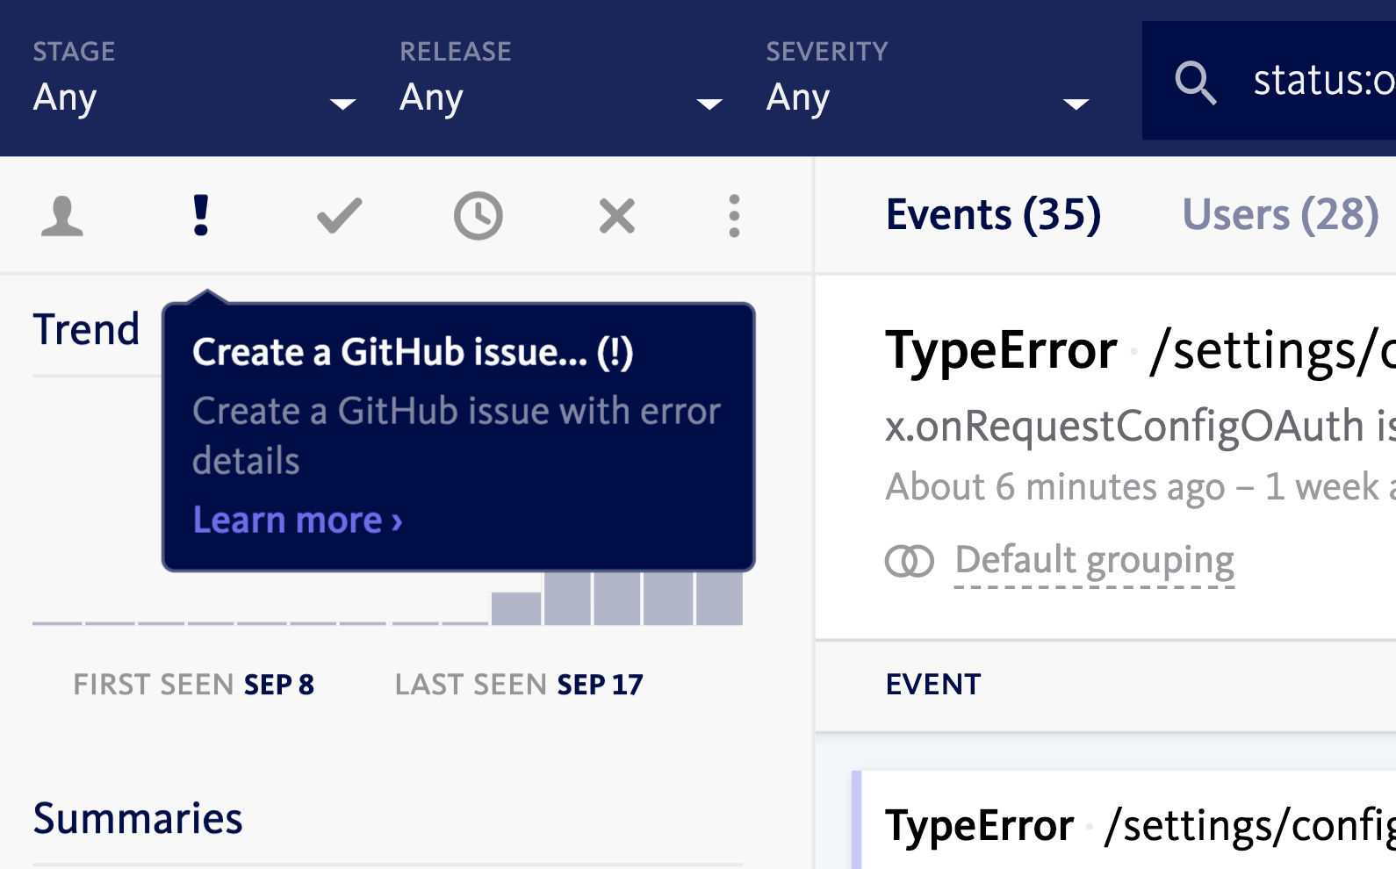Click the EVENT column header
1396x869 pixels.
click(x=932, y=685)
